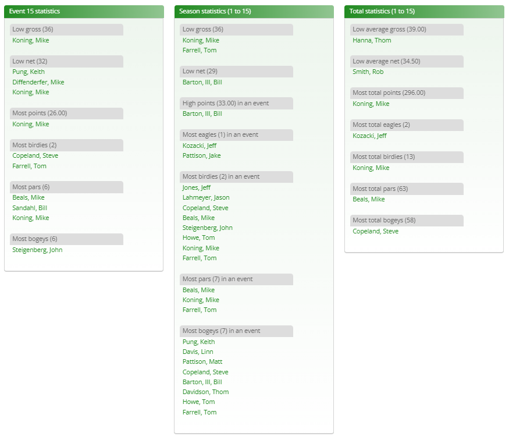
Task: Click the Low average net (34.50) heading
Action: tap(407, 61)
